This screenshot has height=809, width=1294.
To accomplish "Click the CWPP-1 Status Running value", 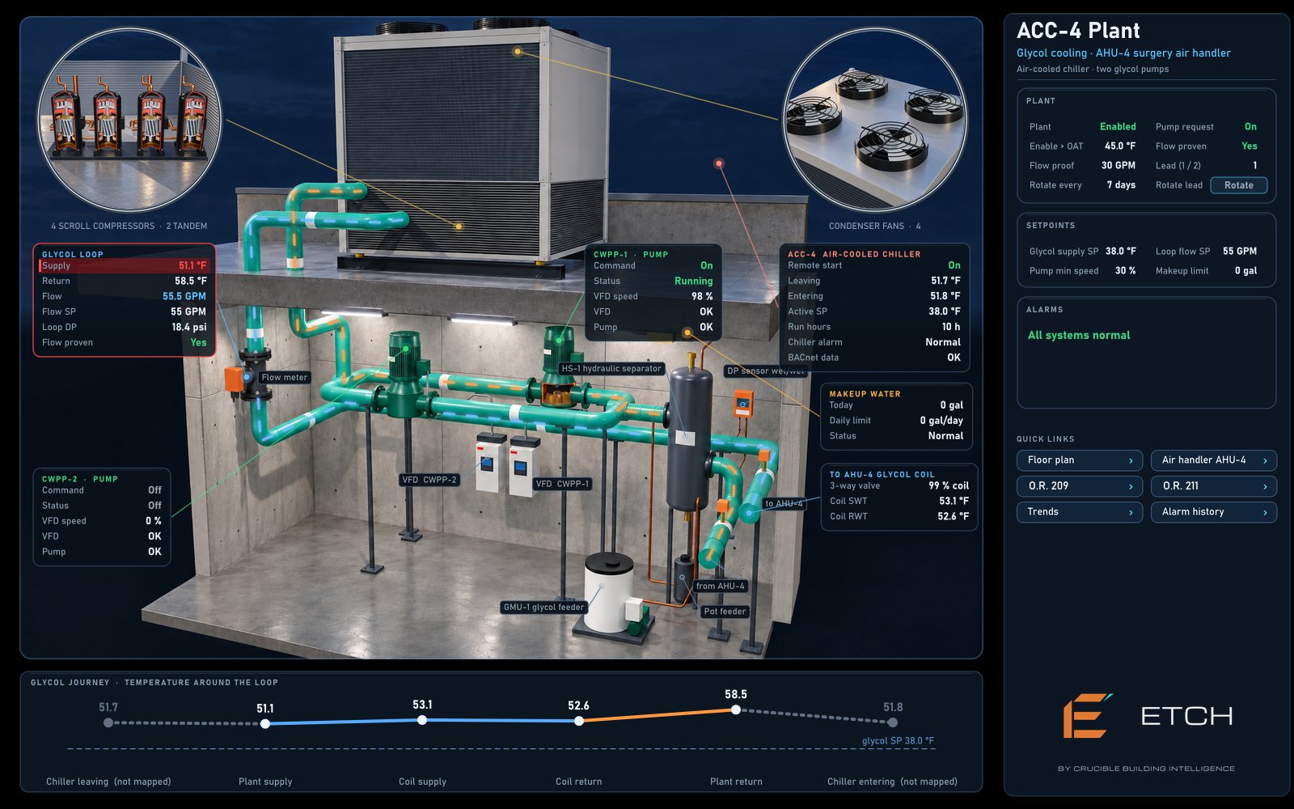I will [x=694, y=282].
